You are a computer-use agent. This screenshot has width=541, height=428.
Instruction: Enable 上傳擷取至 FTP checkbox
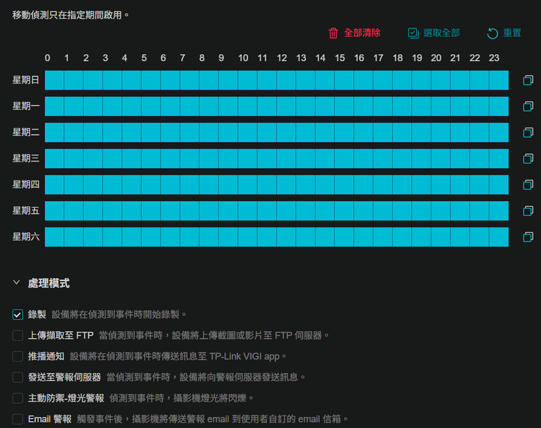click(x=17, y=335)
